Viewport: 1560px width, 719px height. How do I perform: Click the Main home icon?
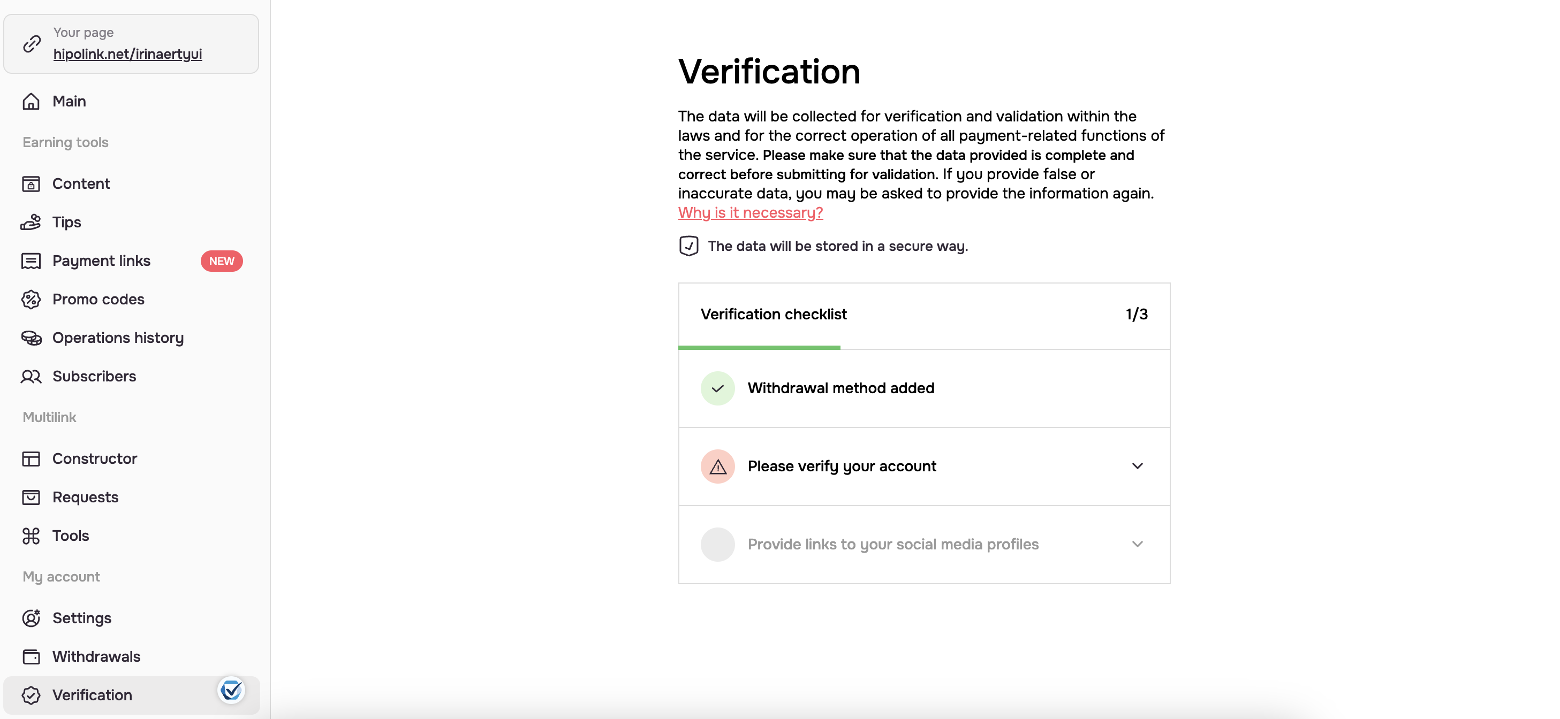coord(31,101)
